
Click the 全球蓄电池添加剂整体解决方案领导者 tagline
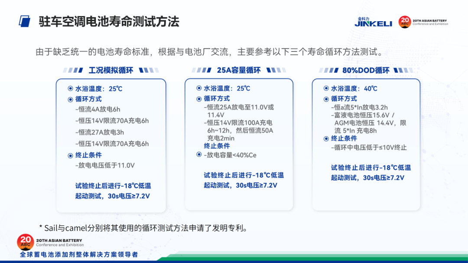coord(79,254)
